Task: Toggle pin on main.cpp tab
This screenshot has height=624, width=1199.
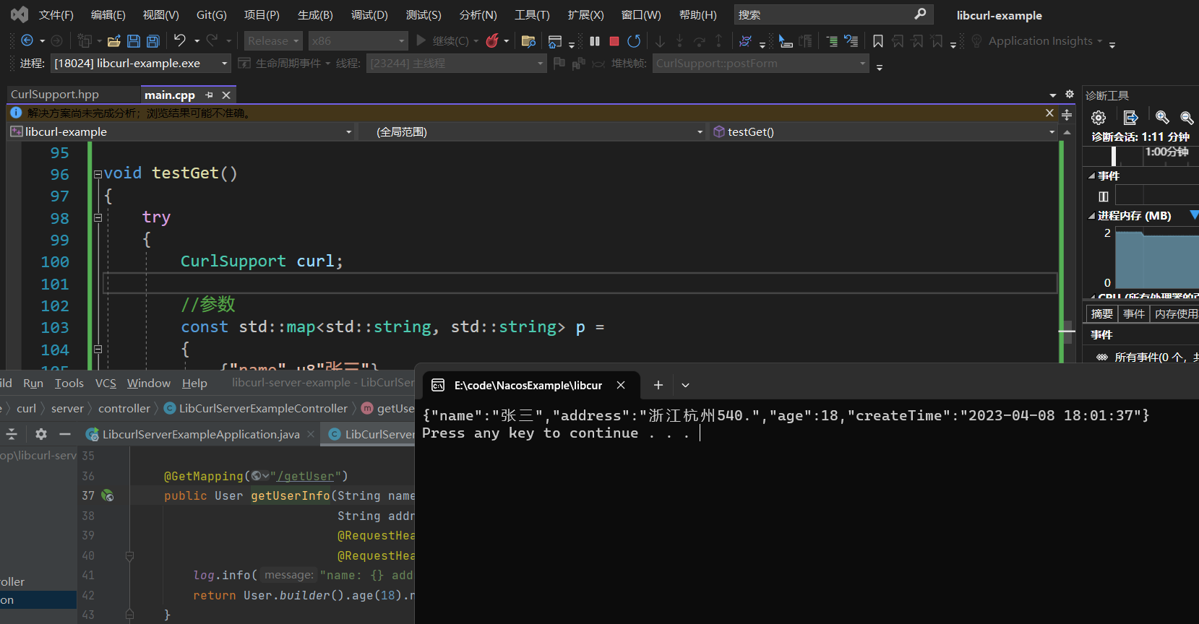Action: 209,95
